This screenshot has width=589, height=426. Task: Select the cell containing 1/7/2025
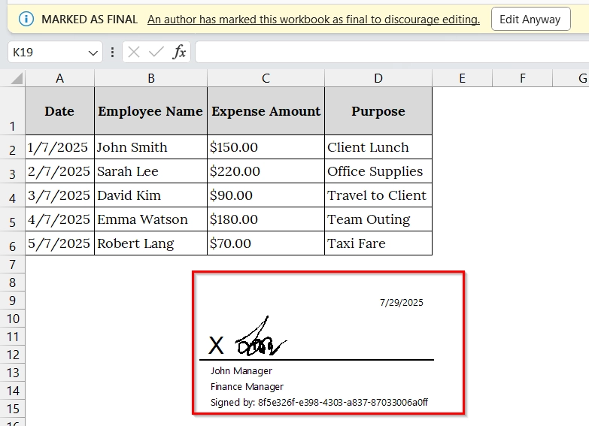59,147
